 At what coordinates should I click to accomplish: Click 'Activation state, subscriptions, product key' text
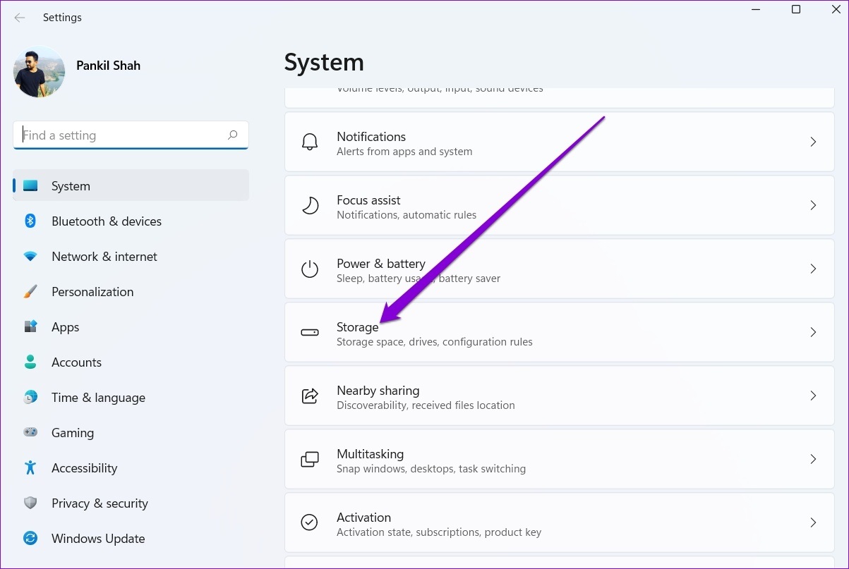pyautogui.click(x=439, y=532)
